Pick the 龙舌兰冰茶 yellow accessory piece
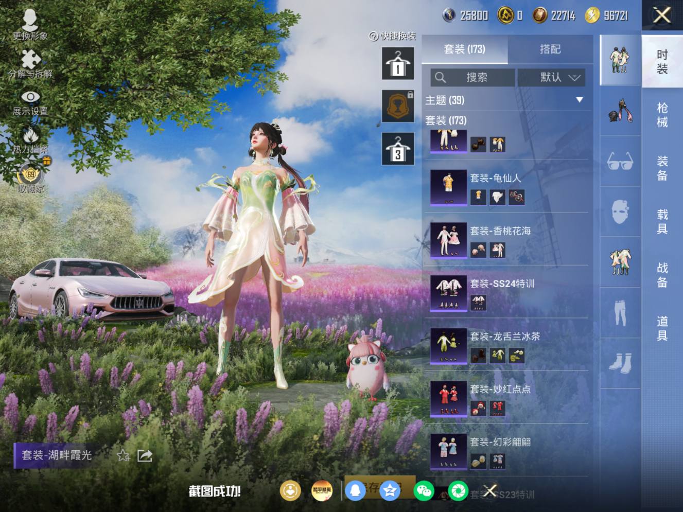Viewport: 683px width, 512px height. coord(516,356)
